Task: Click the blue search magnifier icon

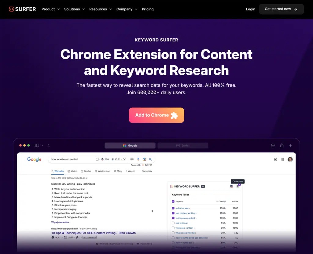Action: pos(150,159)
